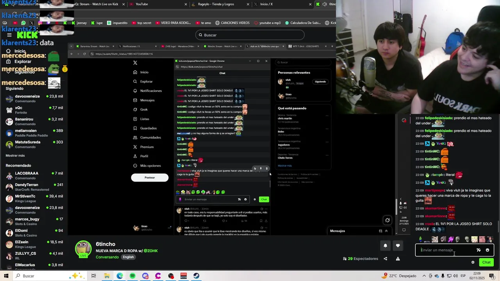Open MrStivenTc Kings League stream

(34, 199)
